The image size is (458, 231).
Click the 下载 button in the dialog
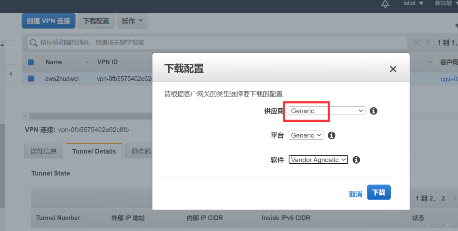(x=378, y=192)
